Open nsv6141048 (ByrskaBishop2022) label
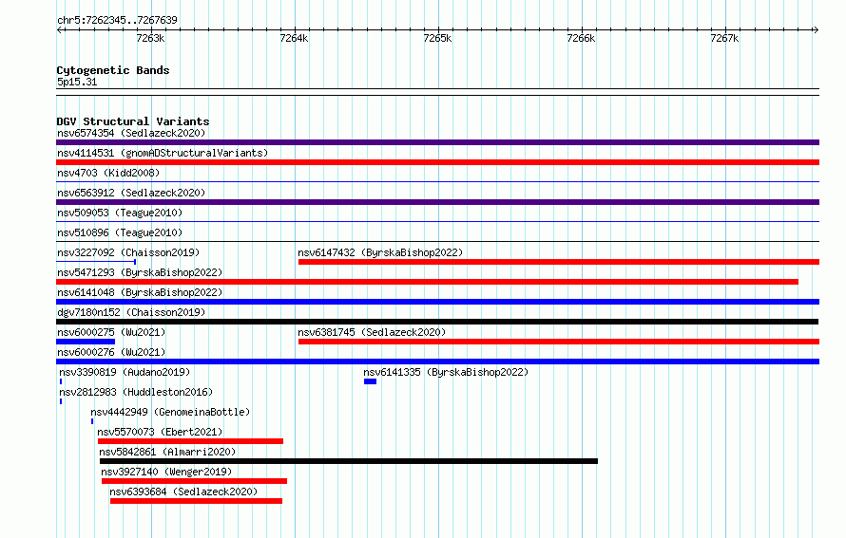The width and height of the screenshot is (846, 538). (140, 292)
